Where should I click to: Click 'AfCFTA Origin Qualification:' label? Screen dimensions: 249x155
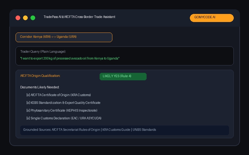point(40,76)
